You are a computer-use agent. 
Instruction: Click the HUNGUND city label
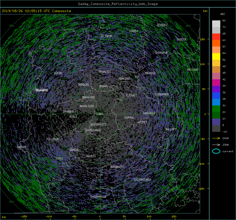[x=124, y=79]
